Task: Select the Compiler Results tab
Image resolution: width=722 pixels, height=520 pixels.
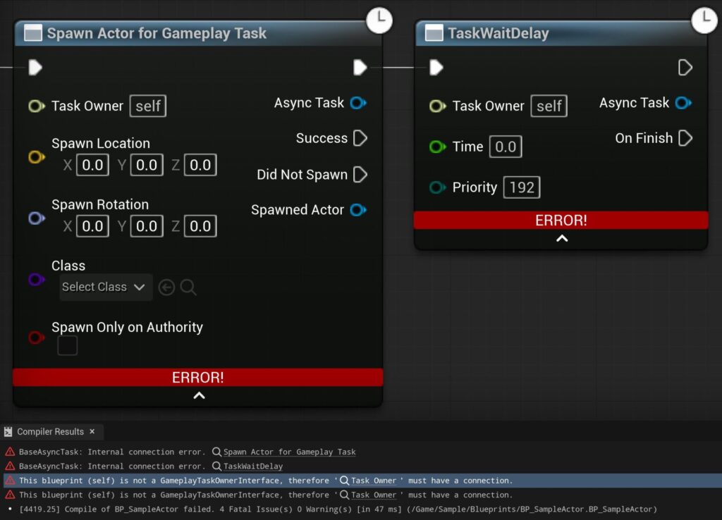Action: pyautogui.click(x=49, y=432)
